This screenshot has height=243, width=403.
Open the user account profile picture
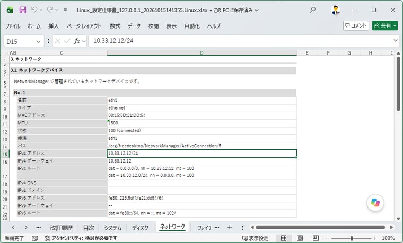(335, 10)
